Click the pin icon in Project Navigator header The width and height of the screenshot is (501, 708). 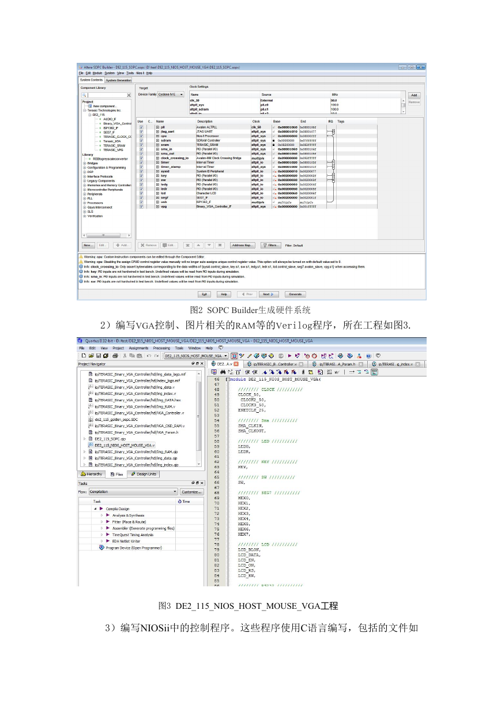[x=194, y=364]
